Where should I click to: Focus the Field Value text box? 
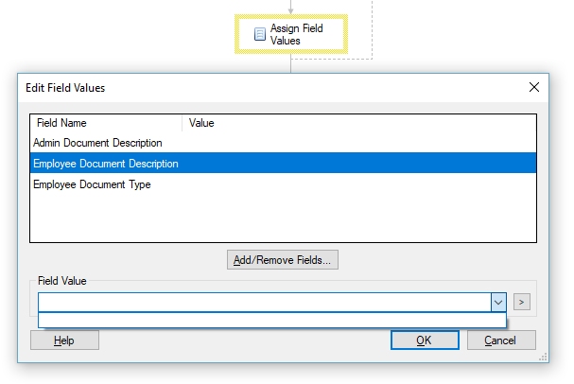click(x=265, y=303)
